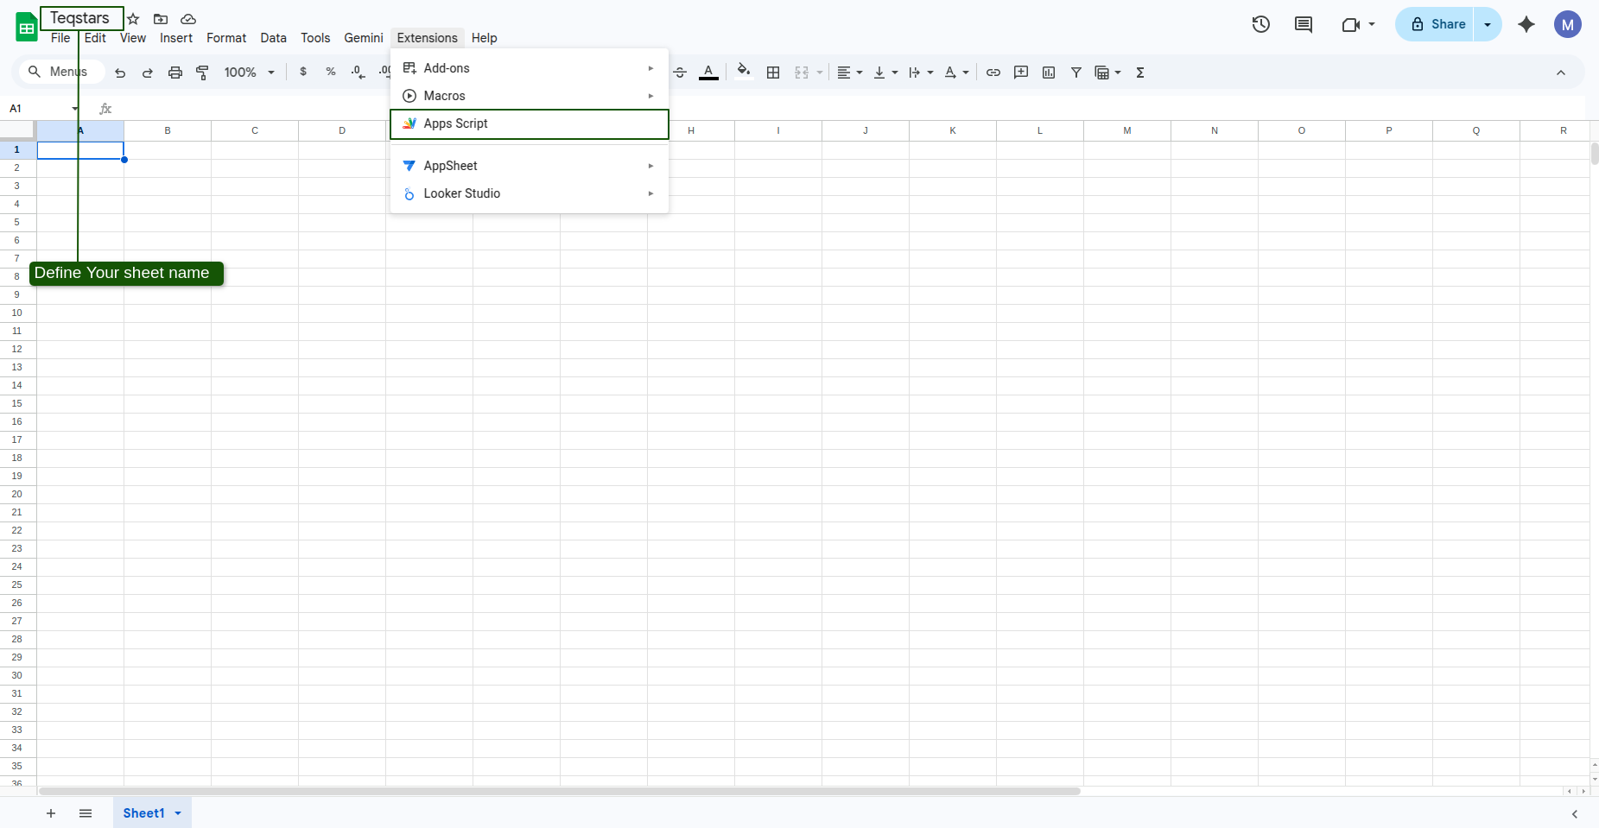Viewport: 1599px width, 828px height.
Task: Expand the Looker Studio submenu
Action: [x=530, y=193]
